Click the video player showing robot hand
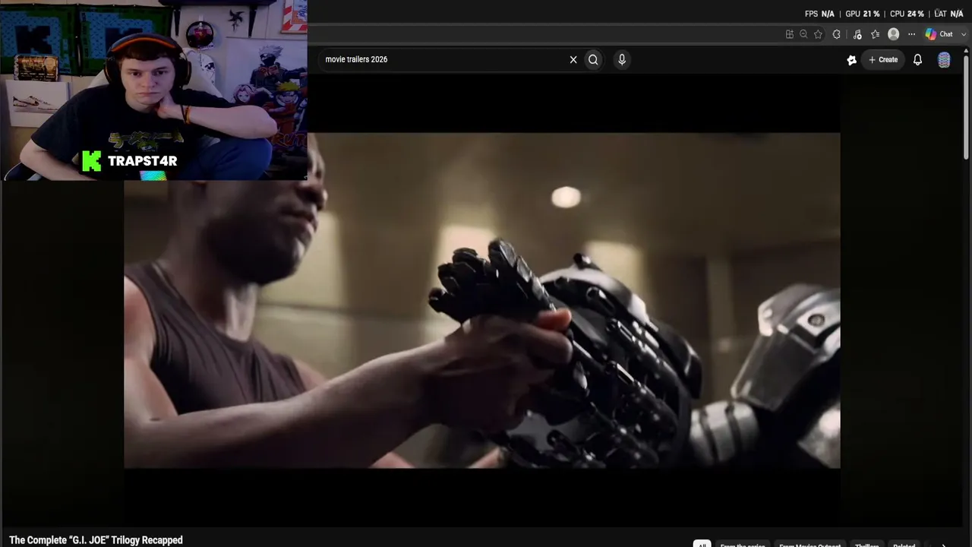Viewport: 972px width, 547px height. pyautogui.click(x=482, y=301)
